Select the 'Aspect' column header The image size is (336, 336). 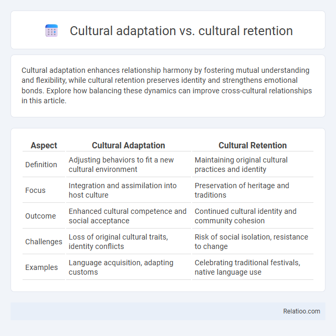[44, 145]
